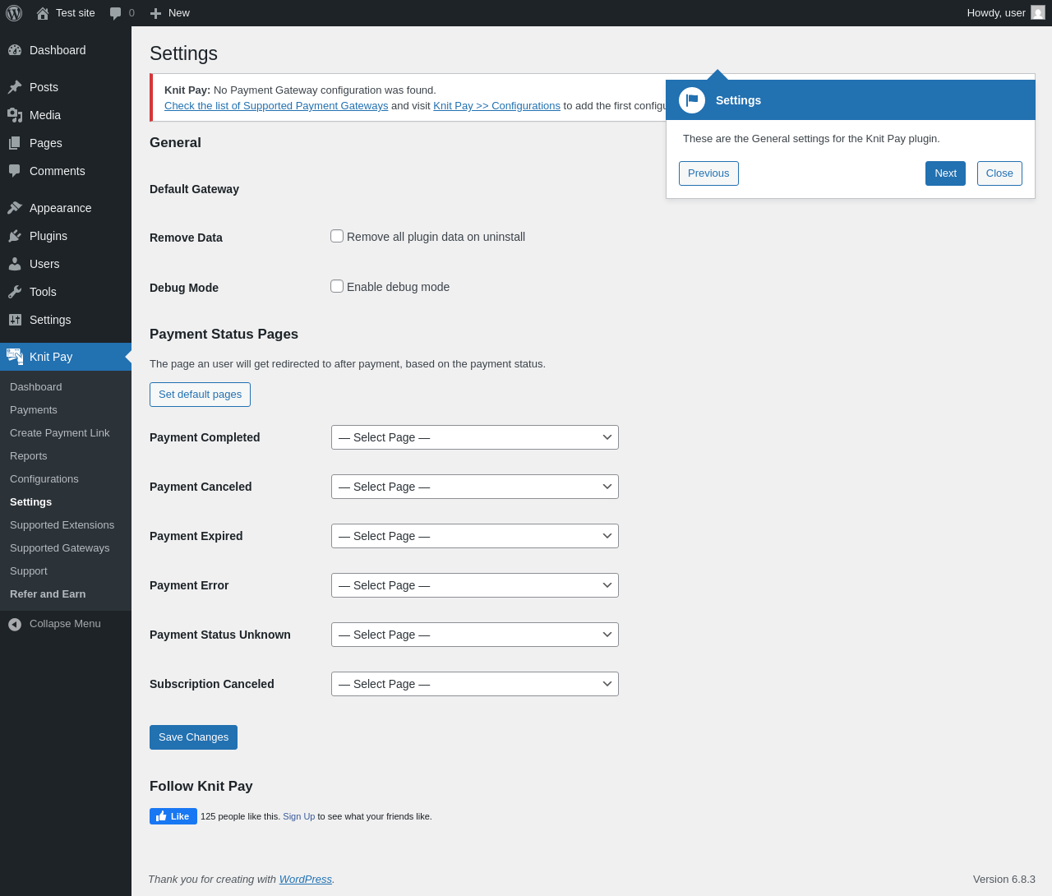
Task: Click the Pages icon in sidebar
Action: point(15,143)
